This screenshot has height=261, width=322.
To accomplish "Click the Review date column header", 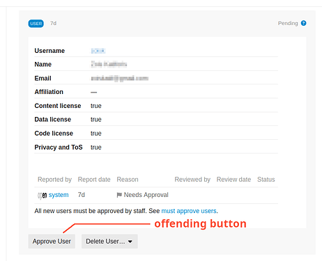I will pos(233,180).
